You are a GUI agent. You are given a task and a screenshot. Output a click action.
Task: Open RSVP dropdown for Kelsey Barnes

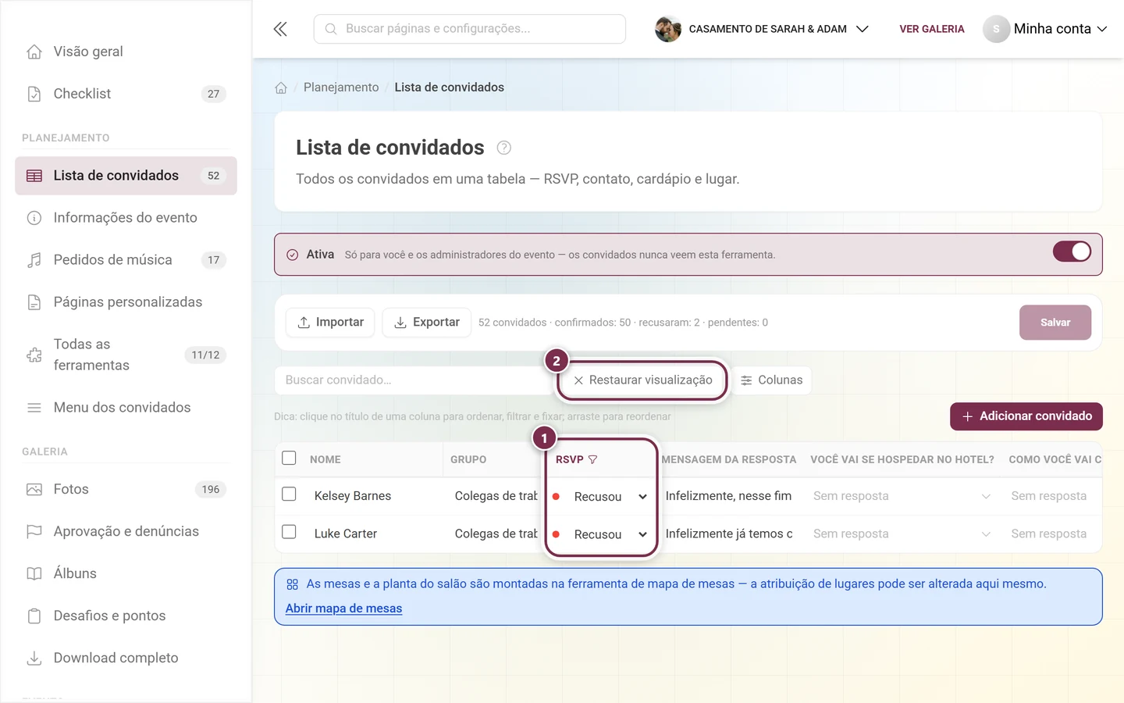click(x=601, y=497)
